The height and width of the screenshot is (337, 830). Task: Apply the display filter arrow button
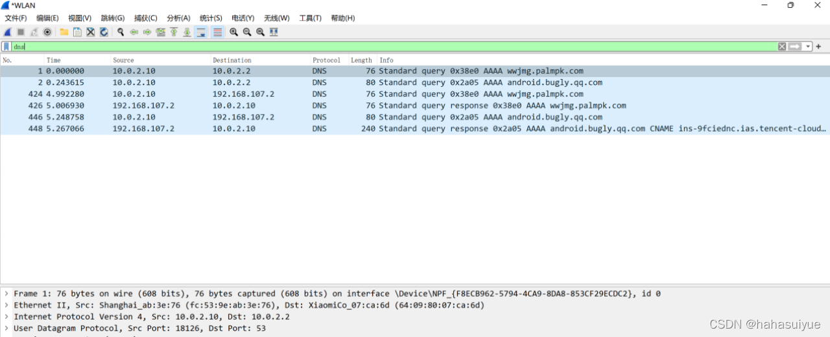tap(795, 47)
